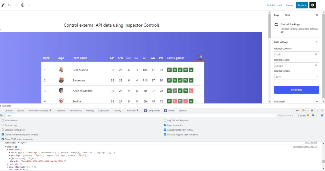Image resolution: width=325 pixels, height=171 pixels.
Task: Switch to the Page tab
Action: coord(276,15)
